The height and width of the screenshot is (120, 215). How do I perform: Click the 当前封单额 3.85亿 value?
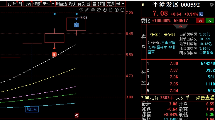pos(204,34)
